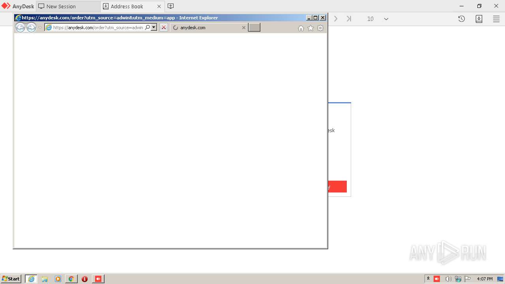505x284 pixels.
Task: Switch to AnyDesk taskbar button
Action: [98, 279]
